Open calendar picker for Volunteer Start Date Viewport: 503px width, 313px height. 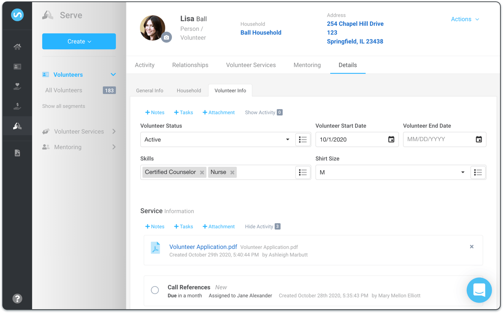coord(391,139)
